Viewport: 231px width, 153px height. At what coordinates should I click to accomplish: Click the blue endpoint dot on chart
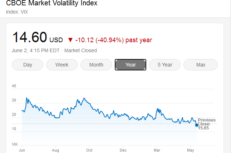tap(197, 125)
